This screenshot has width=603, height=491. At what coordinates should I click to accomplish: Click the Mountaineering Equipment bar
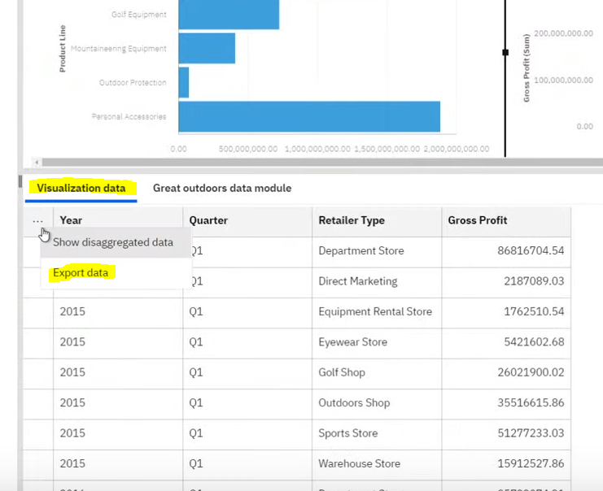tap(207, 49)
